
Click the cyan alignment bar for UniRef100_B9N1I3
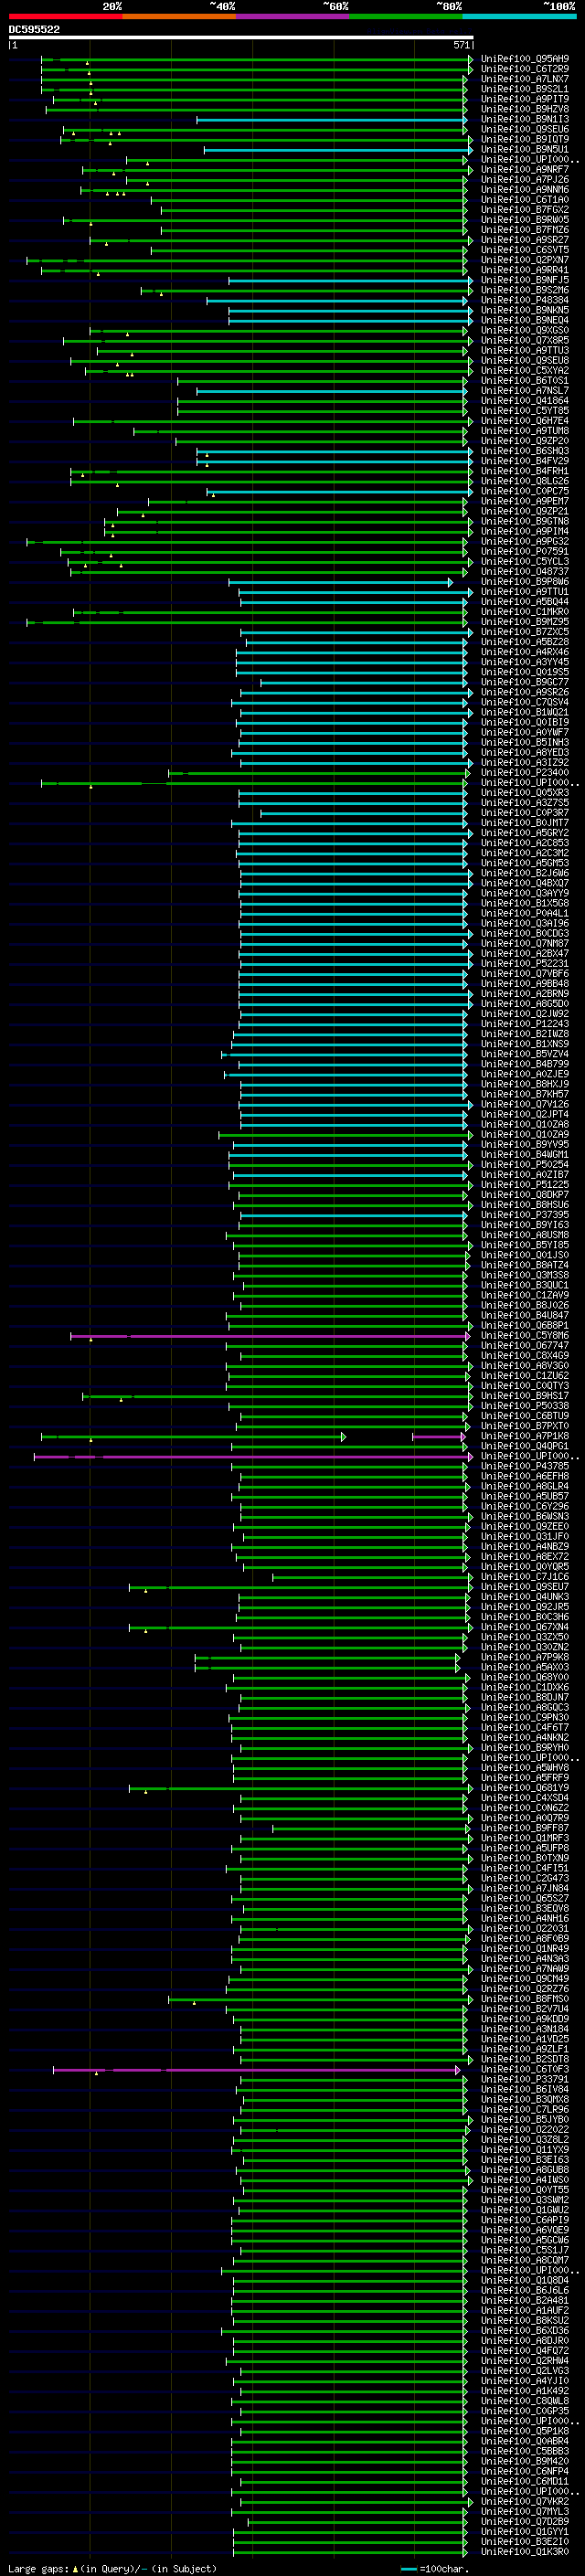[x=331, y=120]
